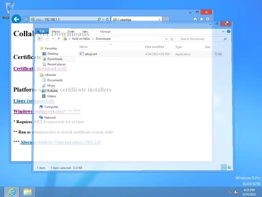Image resolution: width=262 pixels, height=197 pixels.
Task: Click Explorer refresh button
Action: coord(172,39)
